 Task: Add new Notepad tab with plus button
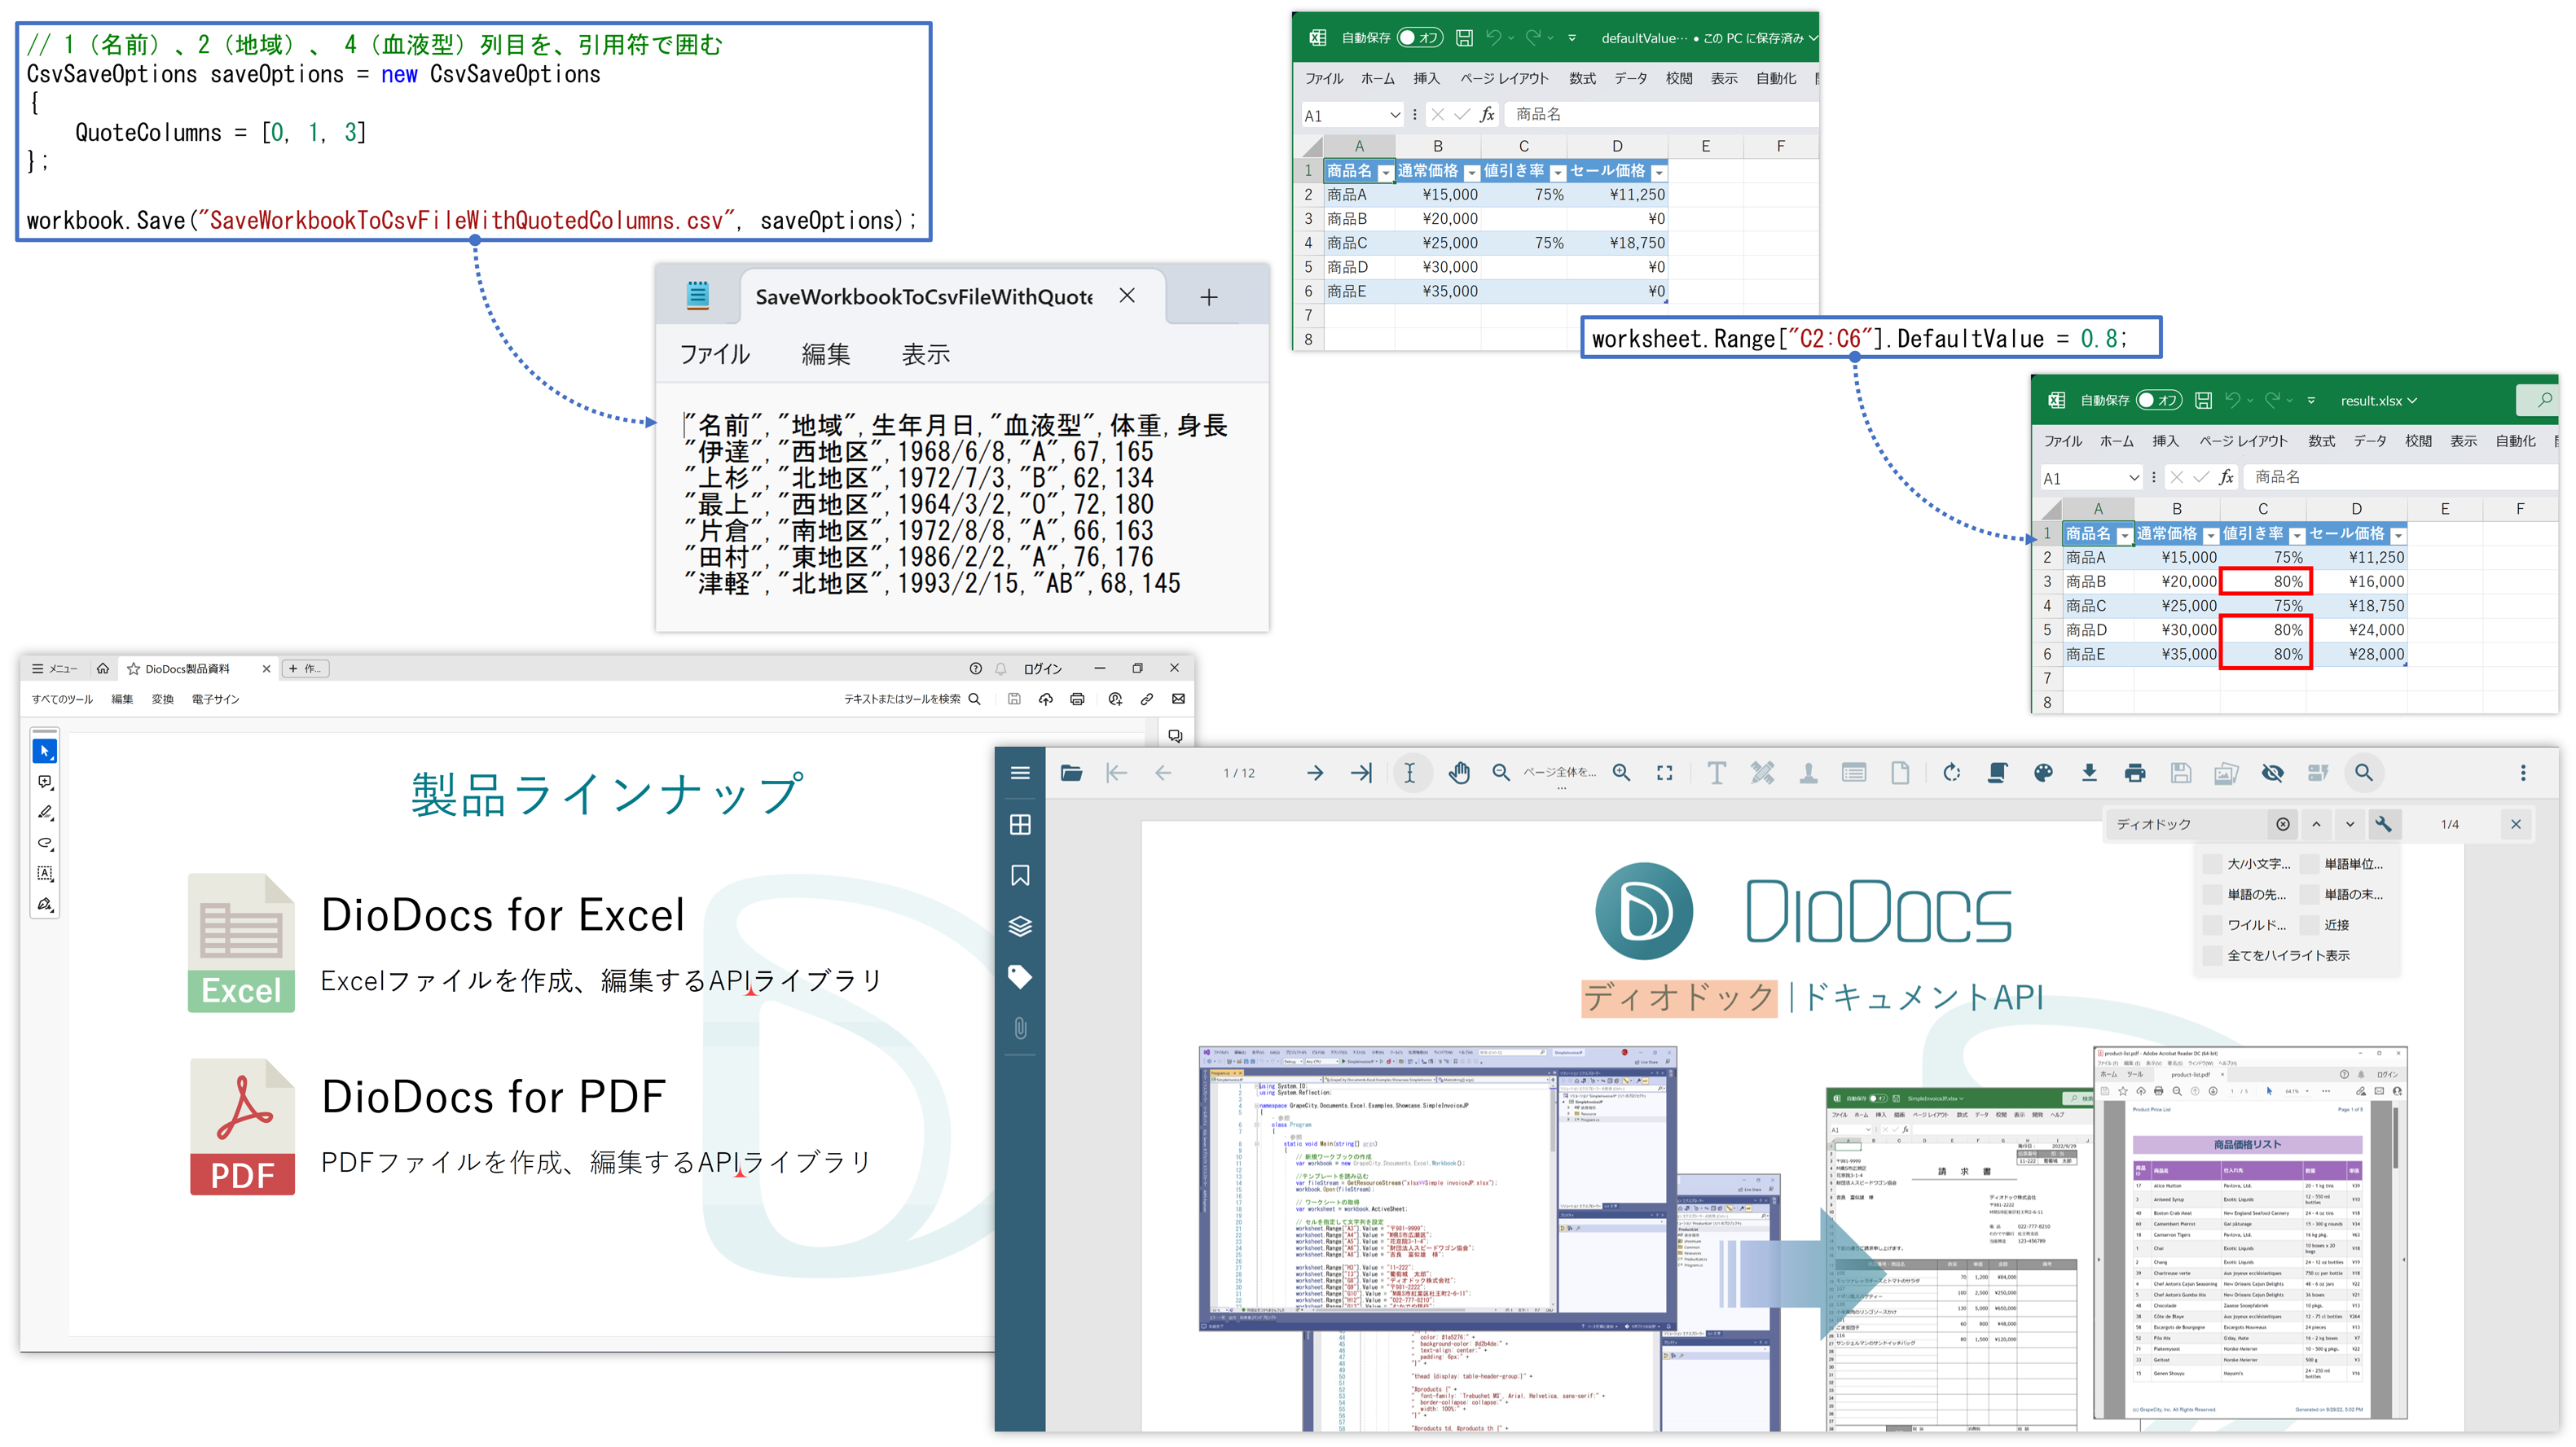point(1208,296)
